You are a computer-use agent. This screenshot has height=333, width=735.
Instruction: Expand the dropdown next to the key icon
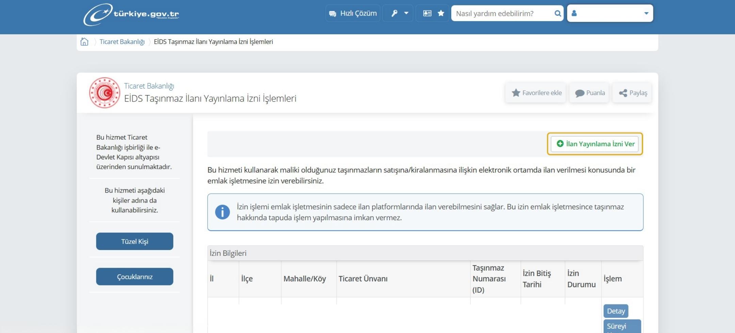click(x=406, y=13)
